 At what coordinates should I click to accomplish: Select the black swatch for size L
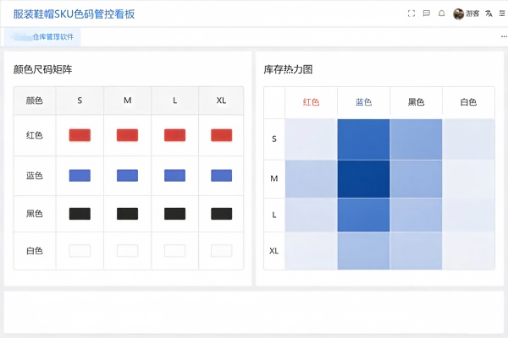click(175, 214)
